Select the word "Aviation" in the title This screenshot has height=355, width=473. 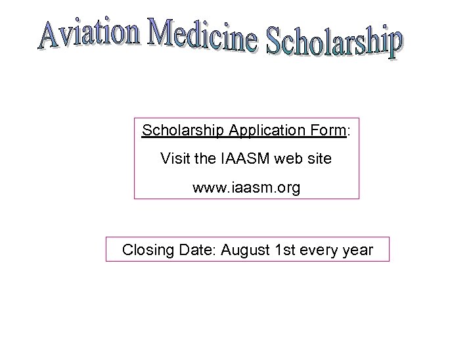88,34
